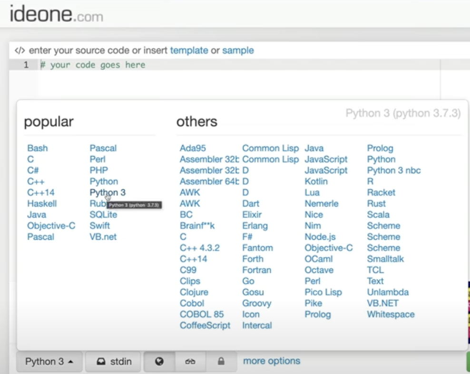
Task: Pick Dart from the others list
Action: [251, 203]
